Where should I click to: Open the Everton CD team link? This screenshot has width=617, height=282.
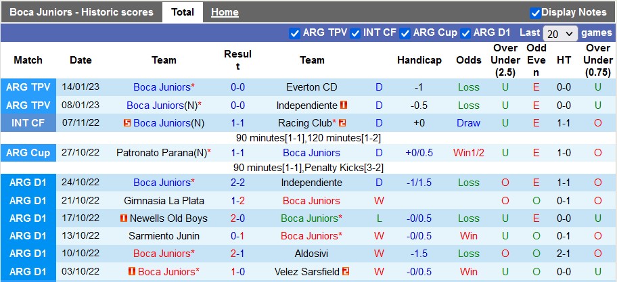point(311,87)
